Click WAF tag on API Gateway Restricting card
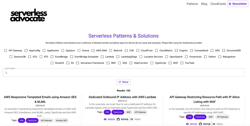This screenshot has height=126, width=250. pos(210,117)
